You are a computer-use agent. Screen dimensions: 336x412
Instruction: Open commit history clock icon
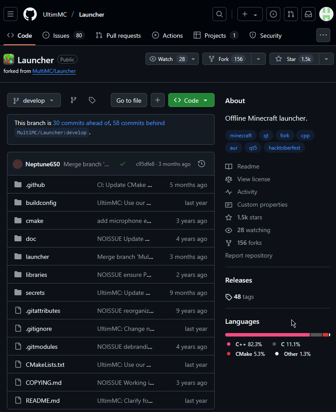coord(202,164)
